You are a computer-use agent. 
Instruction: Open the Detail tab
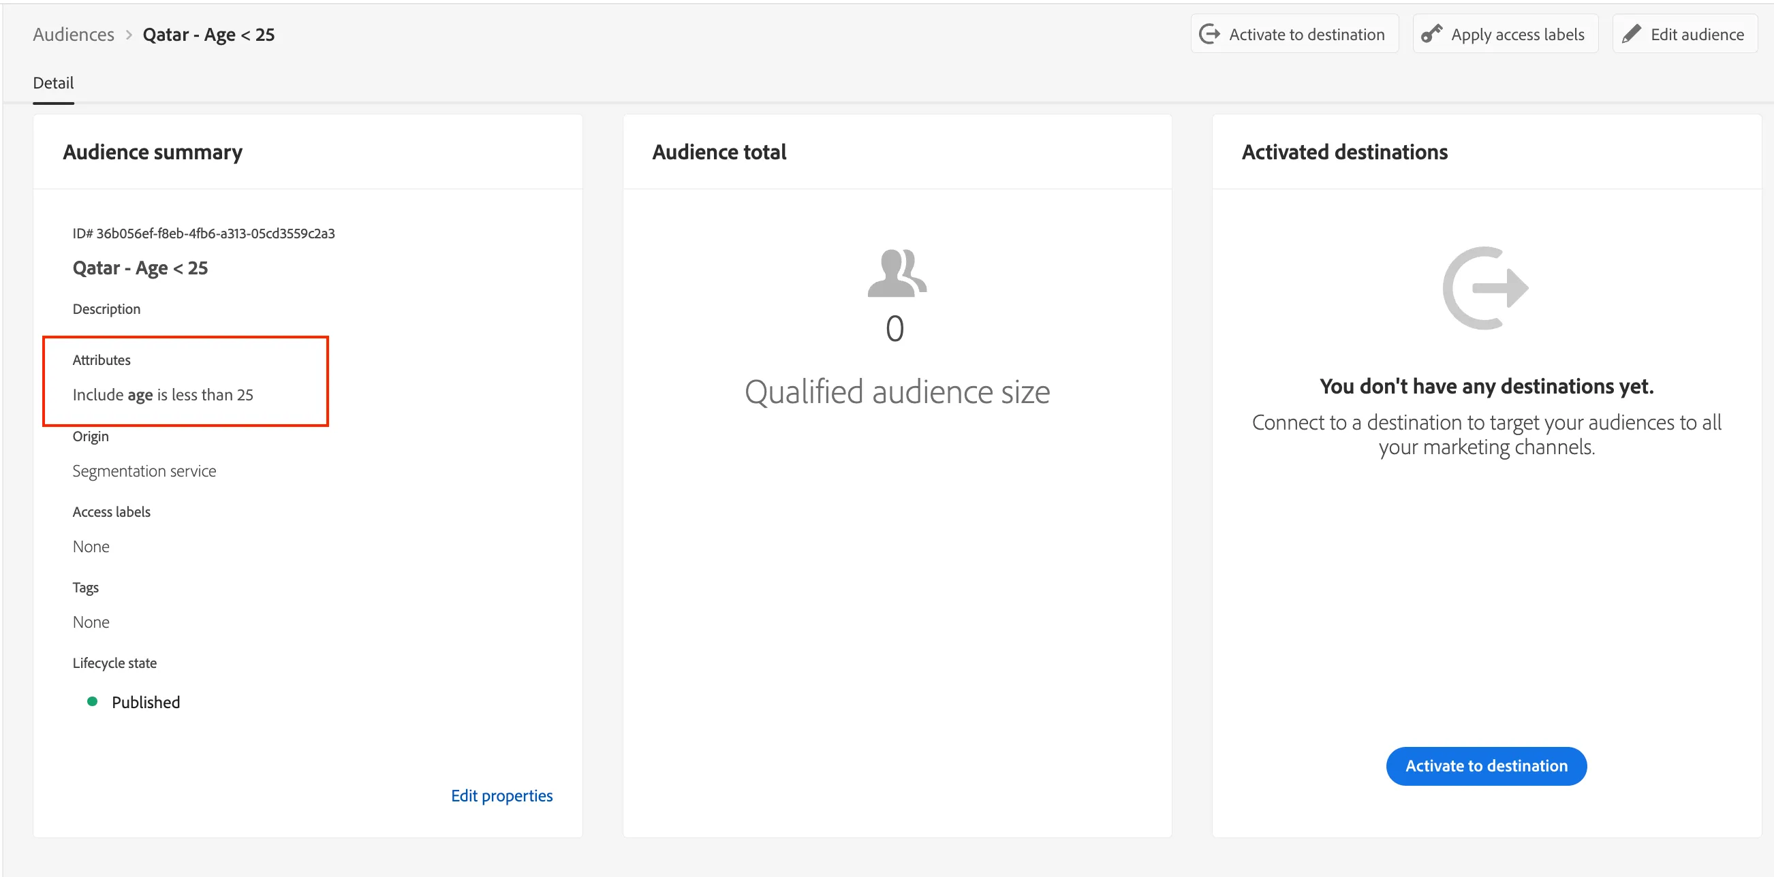pyautogui.click(x=53, y=83)
